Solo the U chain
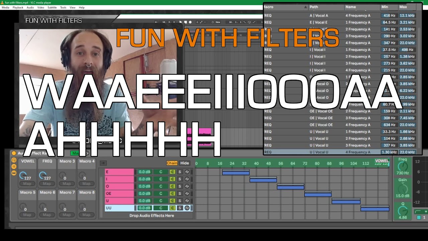 (x=180, y=201)
